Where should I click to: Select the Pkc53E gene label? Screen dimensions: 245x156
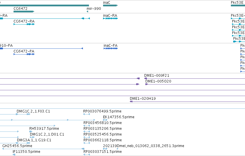click(237, 3)
